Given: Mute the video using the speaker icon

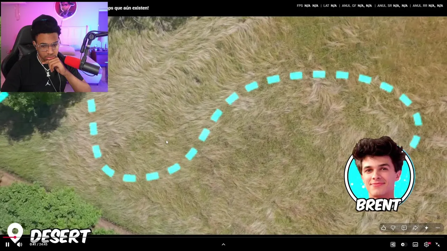Looking at the screenshot, I should (20, 244).
